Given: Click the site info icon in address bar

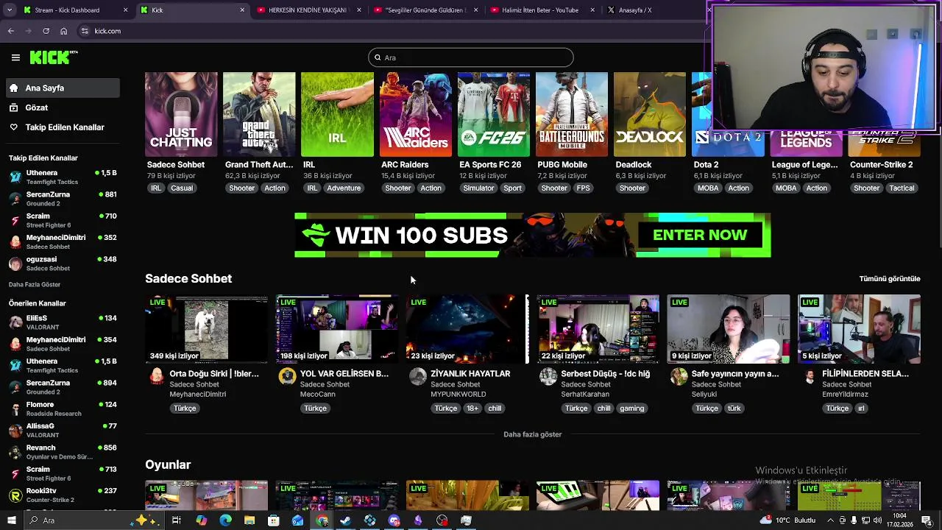Looking at the screenshot, I should tap(85, 31).
